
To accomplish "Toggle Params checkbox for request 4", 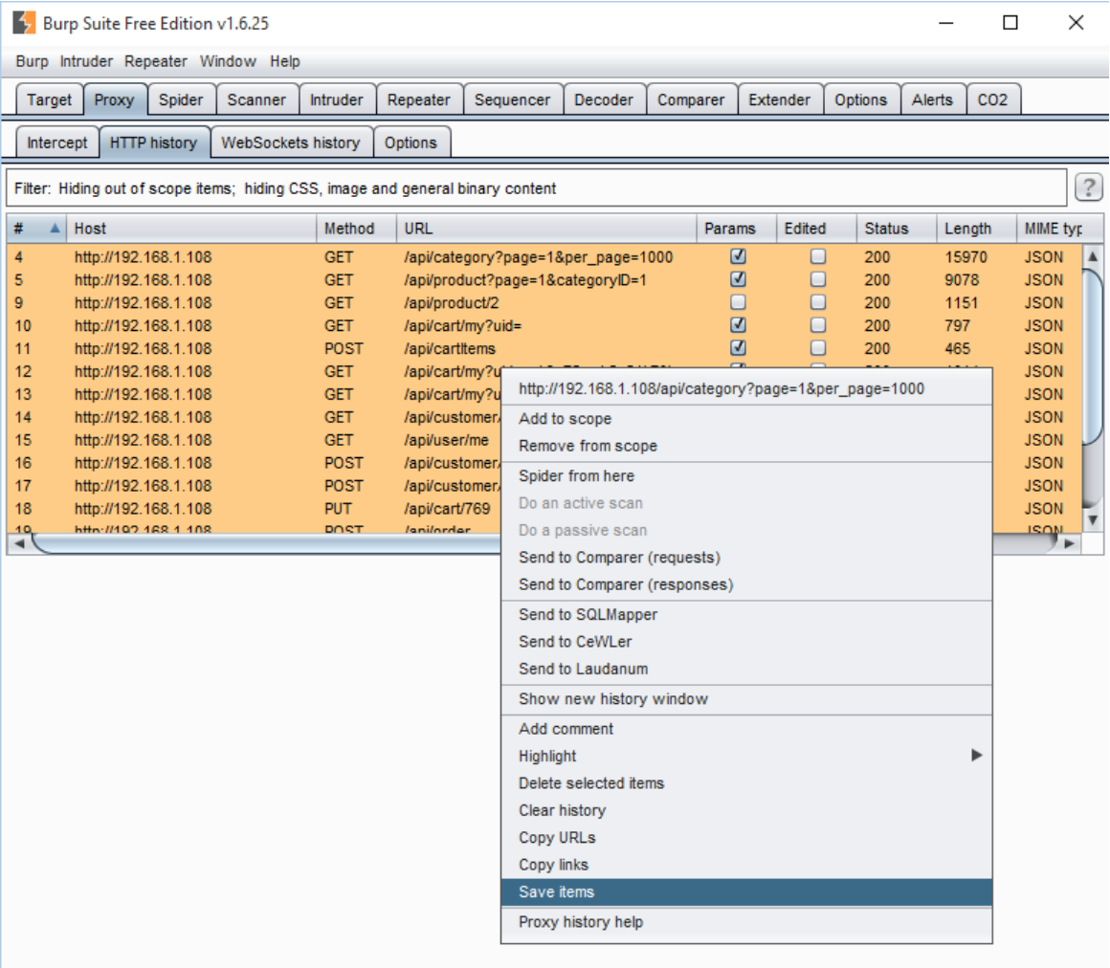I will click(738, 256).
